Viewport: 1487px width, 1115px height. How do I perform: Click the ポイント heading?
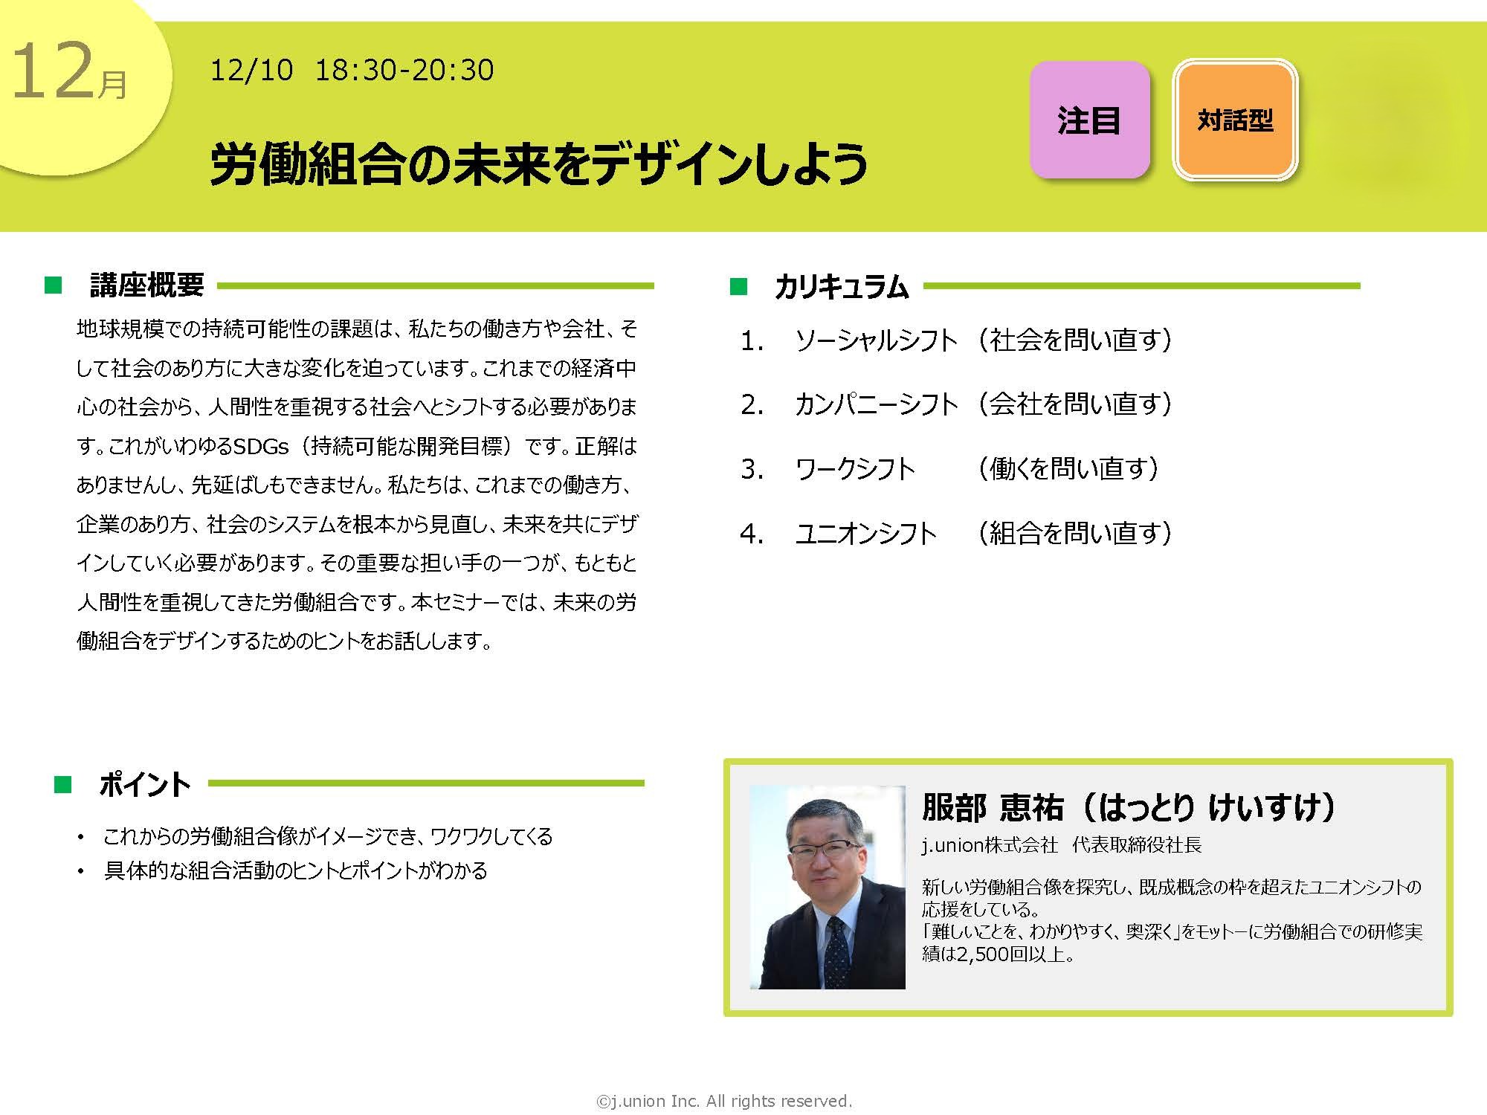(x=145, y=785)
